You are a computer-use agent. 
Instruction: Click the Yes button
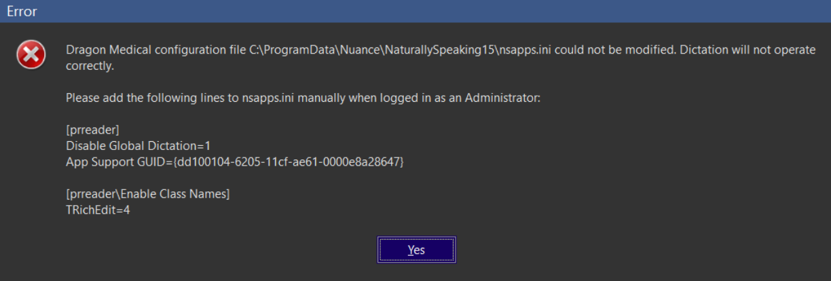click(x=416, y=250)
